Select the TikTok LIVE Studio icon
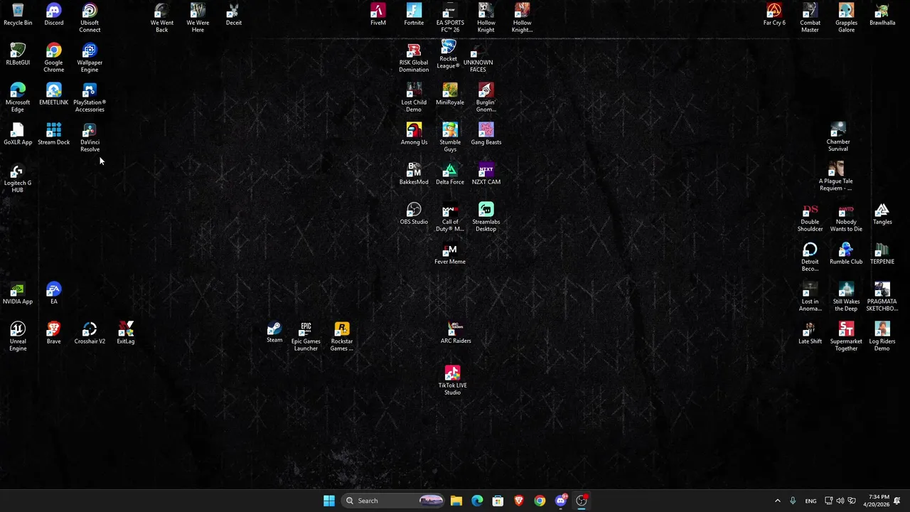 (453, 380)
